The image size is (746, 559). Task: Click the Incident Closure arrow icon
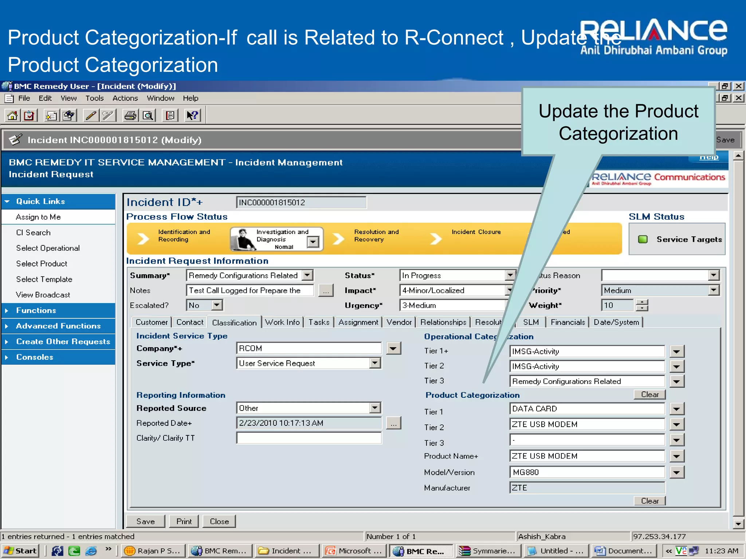436,239
